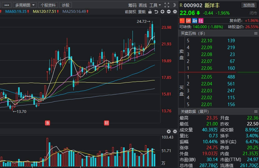Open the 工具 dropdown menu
The image size is (259, 168).
point(155,5)
